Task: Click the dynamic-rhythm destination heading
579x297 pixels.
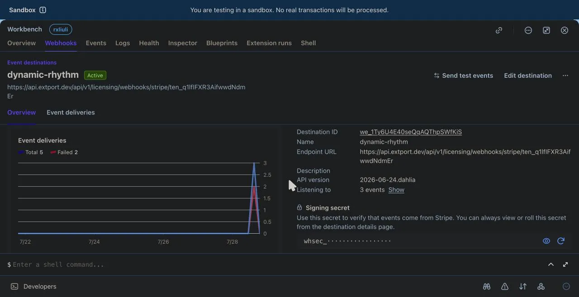Action: 43,75
